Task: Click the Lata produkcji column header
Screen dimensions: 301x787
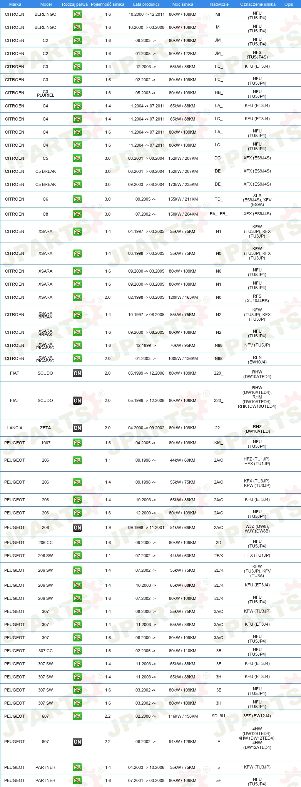Action: [x=146, y=4]
